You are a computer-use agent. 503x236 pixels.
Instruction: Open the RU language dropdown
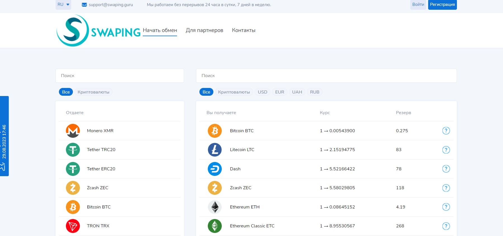point(63,4)
